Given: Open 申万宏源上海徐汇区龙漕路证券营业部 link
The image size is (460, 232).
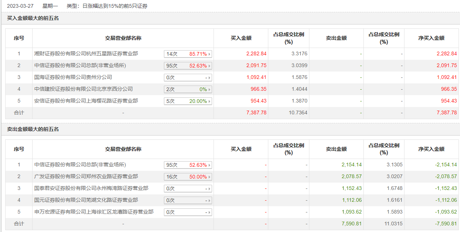Looking at the screenshot, I should click(x=94, y=212).
